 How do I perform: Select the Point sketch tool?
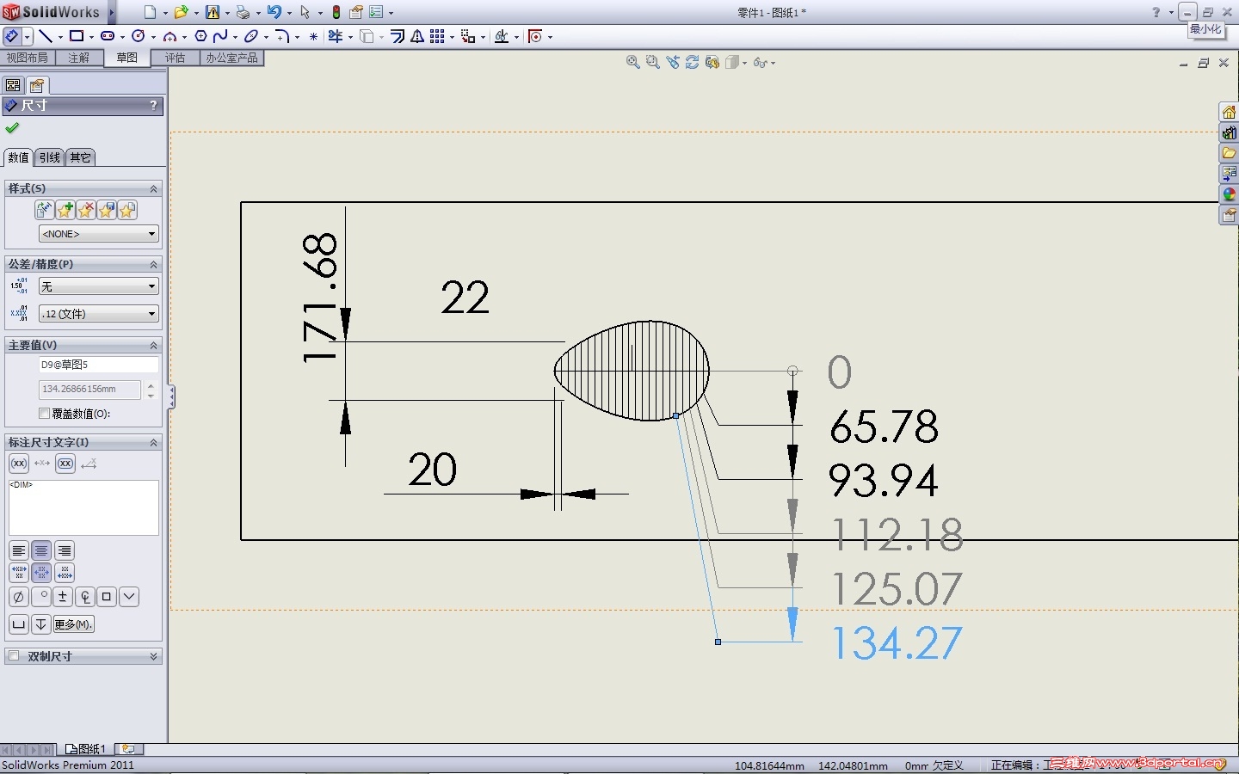tap(313, 36)
